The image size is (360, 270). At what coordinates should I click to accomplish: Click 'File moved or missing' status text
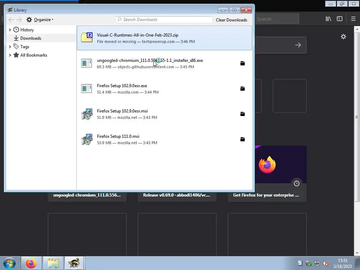click(x=116, y=41)
